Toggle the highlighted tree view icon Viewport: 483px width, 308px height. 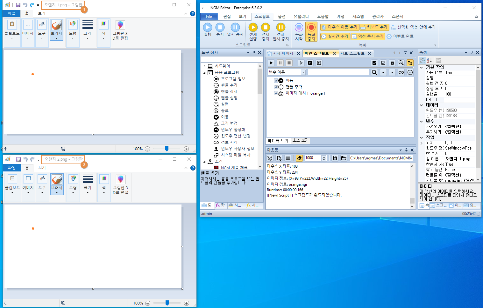(410, 63)
